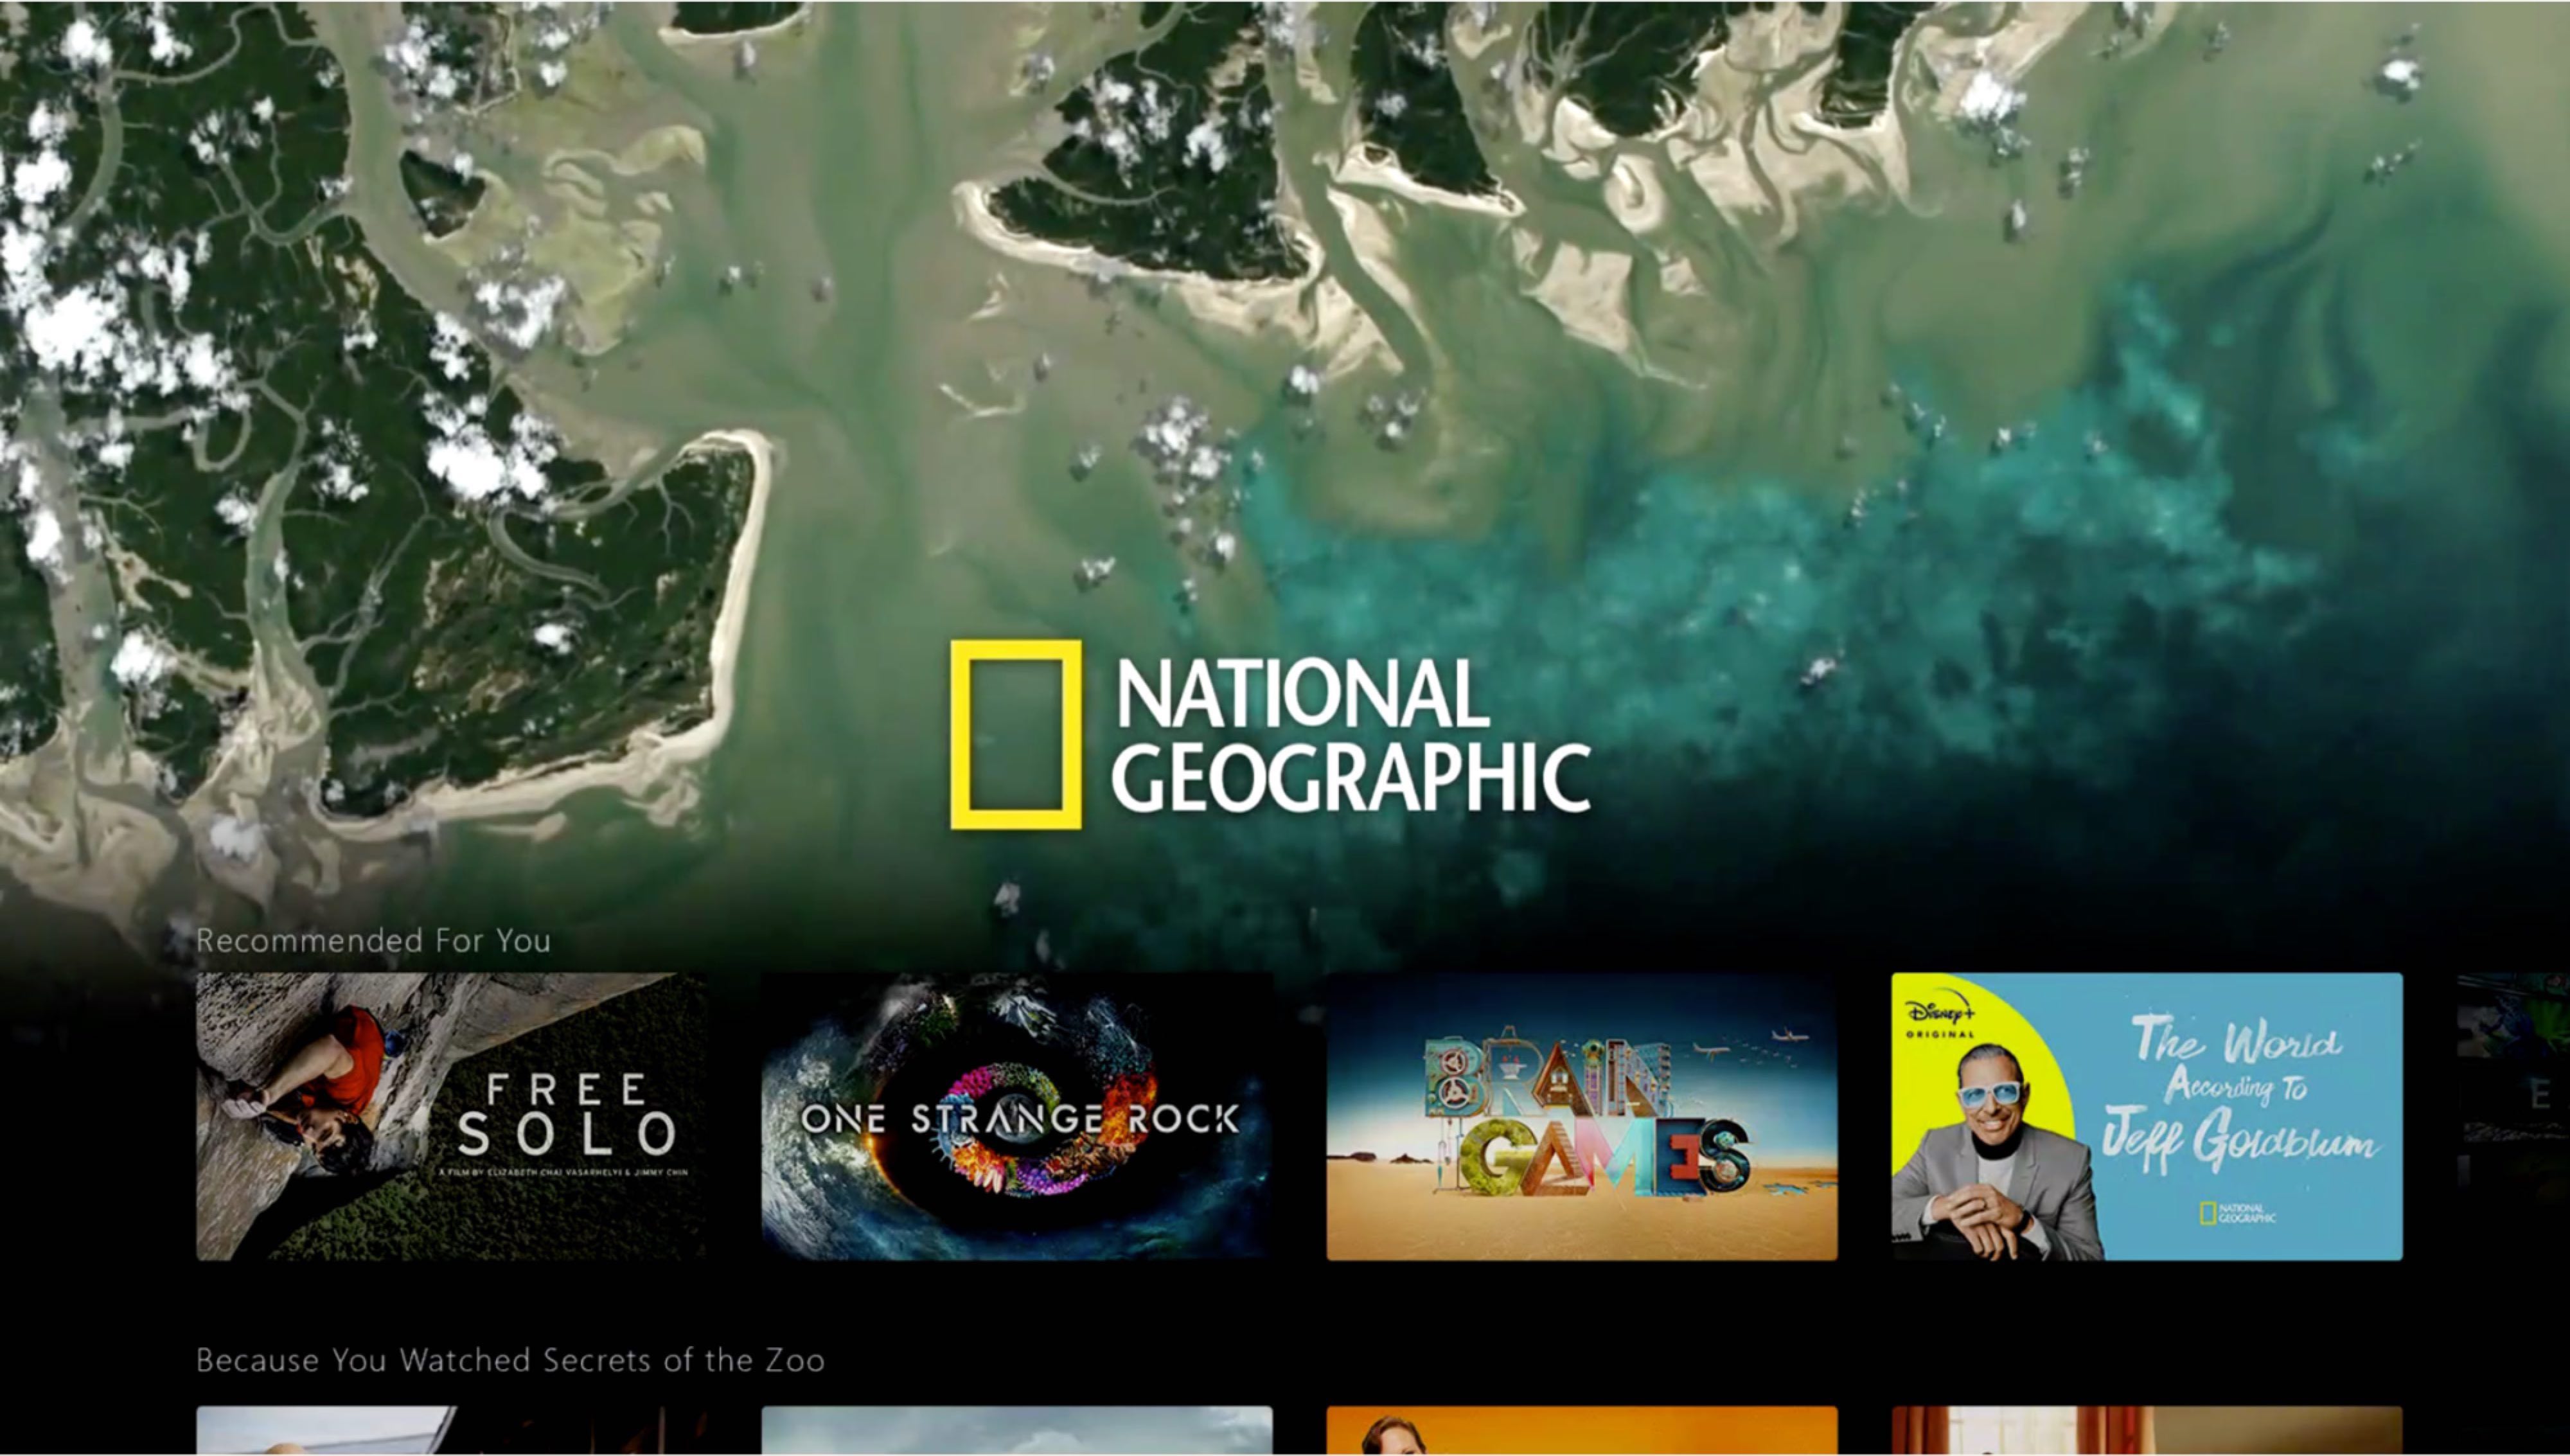
Task: Click the Recommended For You row heading
Action: coord(373,940)
